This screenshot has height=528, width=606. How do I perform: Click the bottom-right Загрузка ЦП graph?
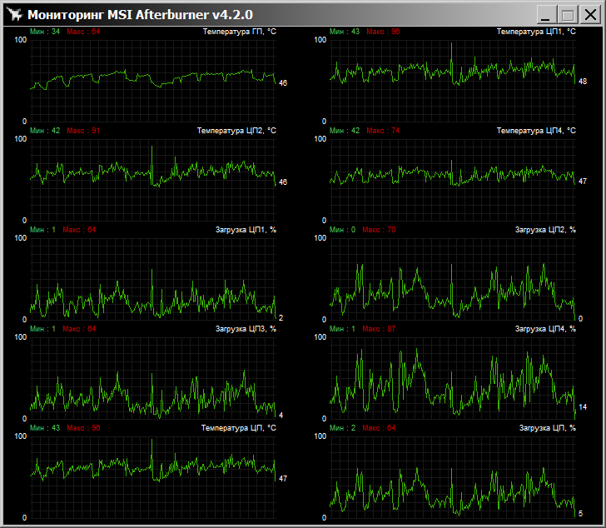(453, 476)
